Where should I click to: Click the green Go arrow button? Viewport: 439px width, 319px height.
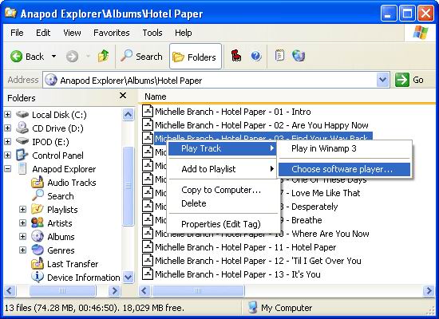(x=402, y=80)
